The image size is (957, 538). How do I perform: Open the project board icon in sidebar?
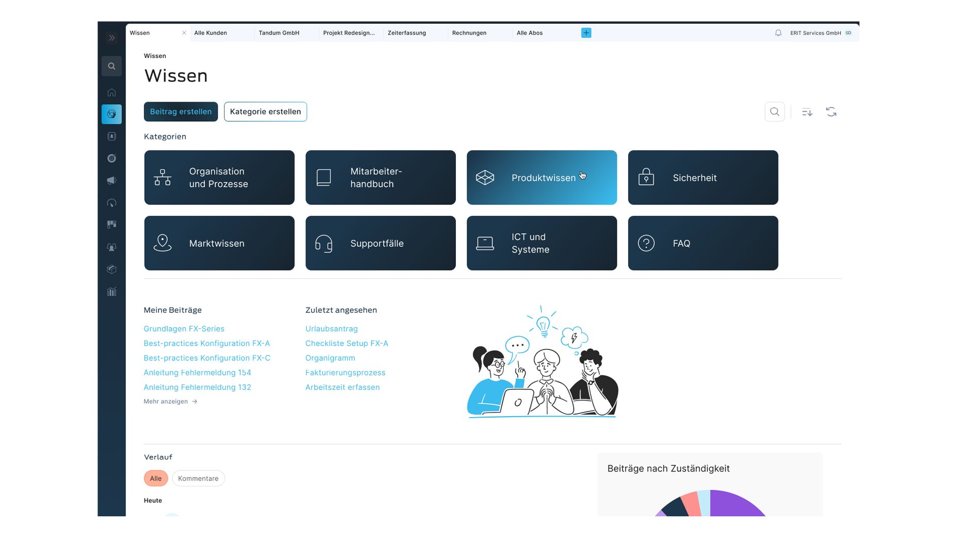click(111, 224)
